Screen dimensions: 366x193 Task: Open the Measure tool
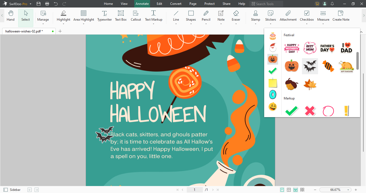coord(323,16)
